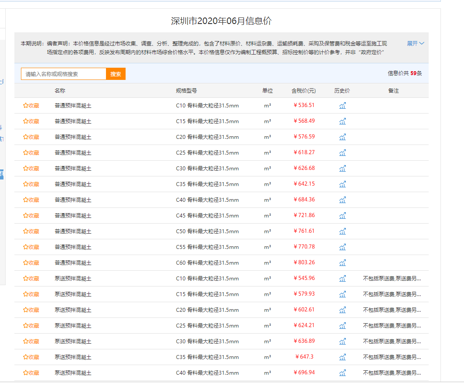Image resolution: width=464 pixels, height=383 pixels.
Task: Click the 规格型号 column header
Action: [187, 91]
